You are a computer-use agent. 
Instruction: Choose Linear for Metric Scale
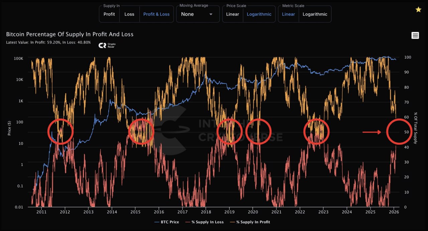point(288,14)
